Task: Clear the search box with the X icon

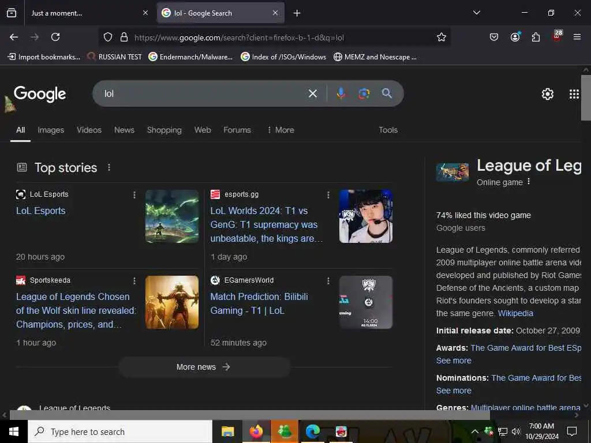Action: point(312,93)
